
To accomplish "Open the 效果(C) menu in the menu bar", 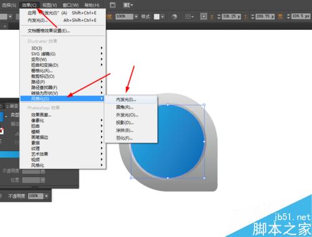I will 29,5.
